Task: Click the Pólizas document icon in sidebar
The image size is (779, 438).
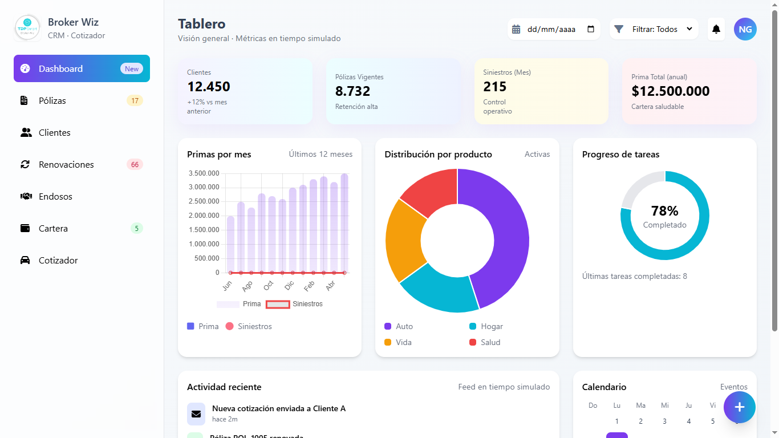Action: tap(24, 101)
